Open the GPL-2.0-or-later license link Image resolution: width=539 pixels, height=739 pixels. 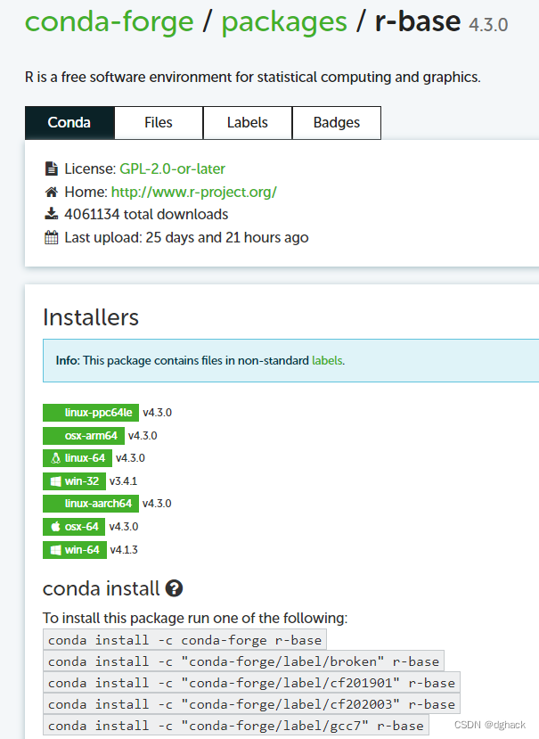pos(173,168)
